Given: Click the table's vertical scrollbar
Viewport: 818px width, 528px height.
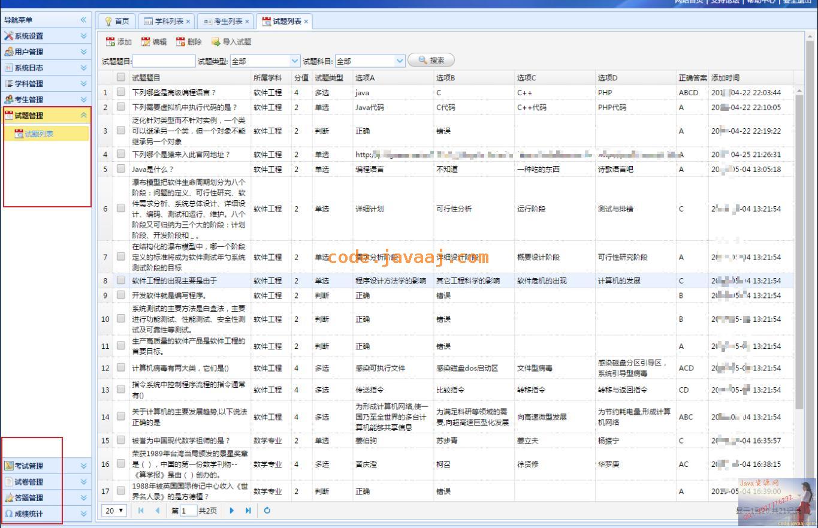Looking at the screenshot, I should pyautogui.click(x=799, y=252).
